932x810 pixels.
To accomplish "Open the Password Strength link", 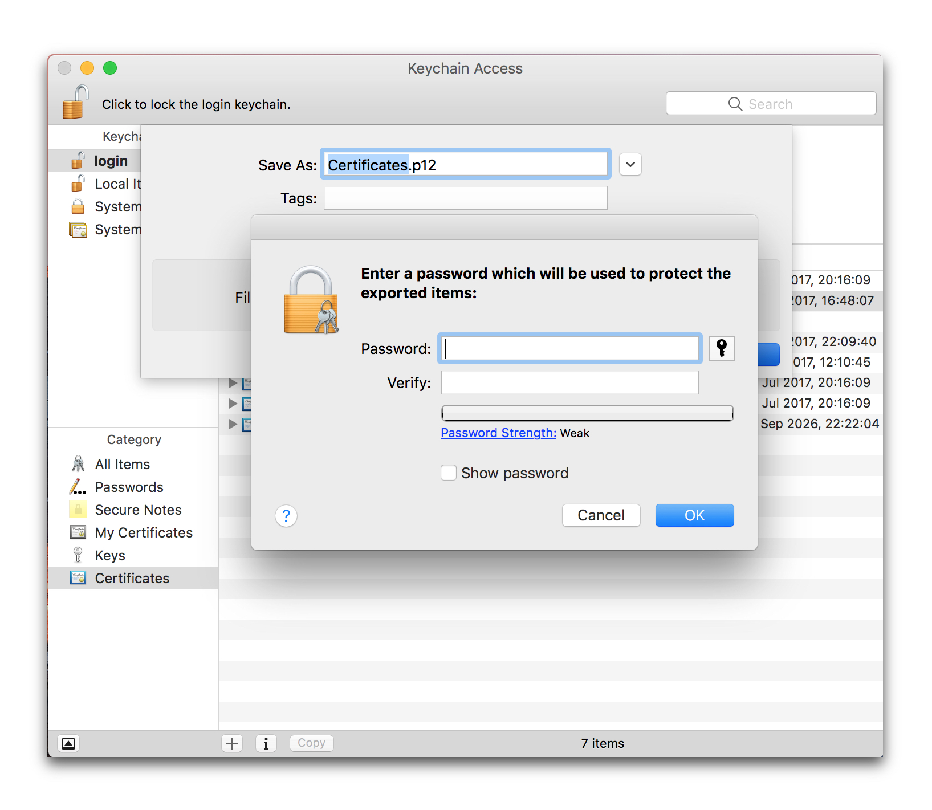I will (x=498, y=433).
